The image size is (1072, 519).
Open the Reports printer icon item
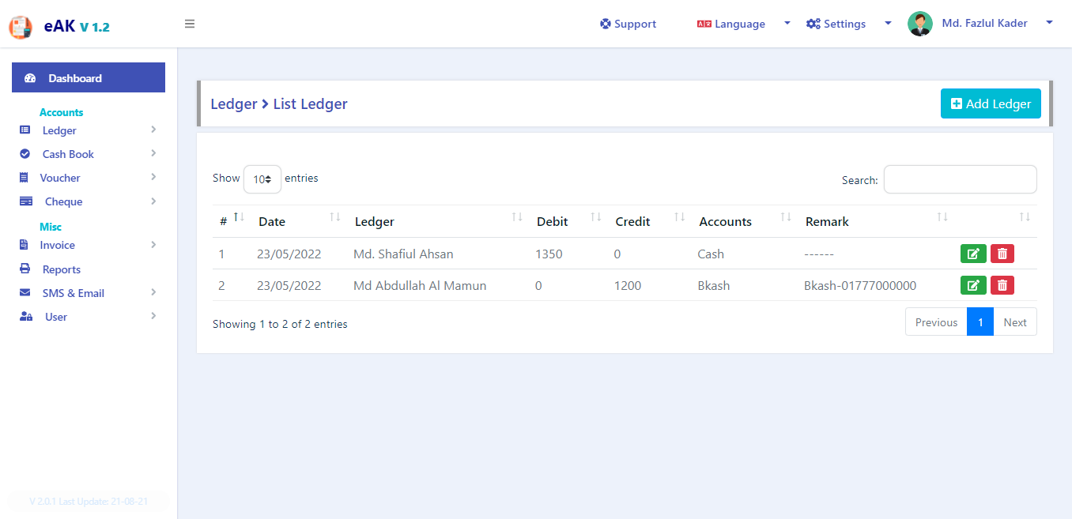pos(25,269)
